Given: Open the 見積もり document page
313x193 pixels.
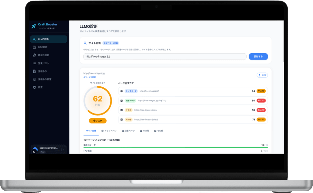Looking at the screenshot, I should pyautogui.click(x=42, y=71).
